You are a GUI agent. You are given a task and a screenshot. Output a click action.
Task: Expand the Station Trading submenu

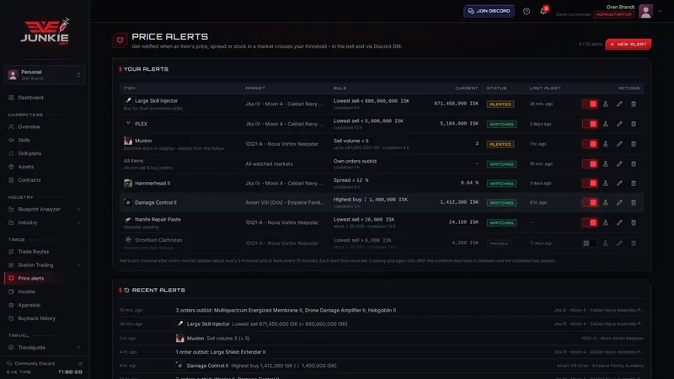(x=78, y=265)
